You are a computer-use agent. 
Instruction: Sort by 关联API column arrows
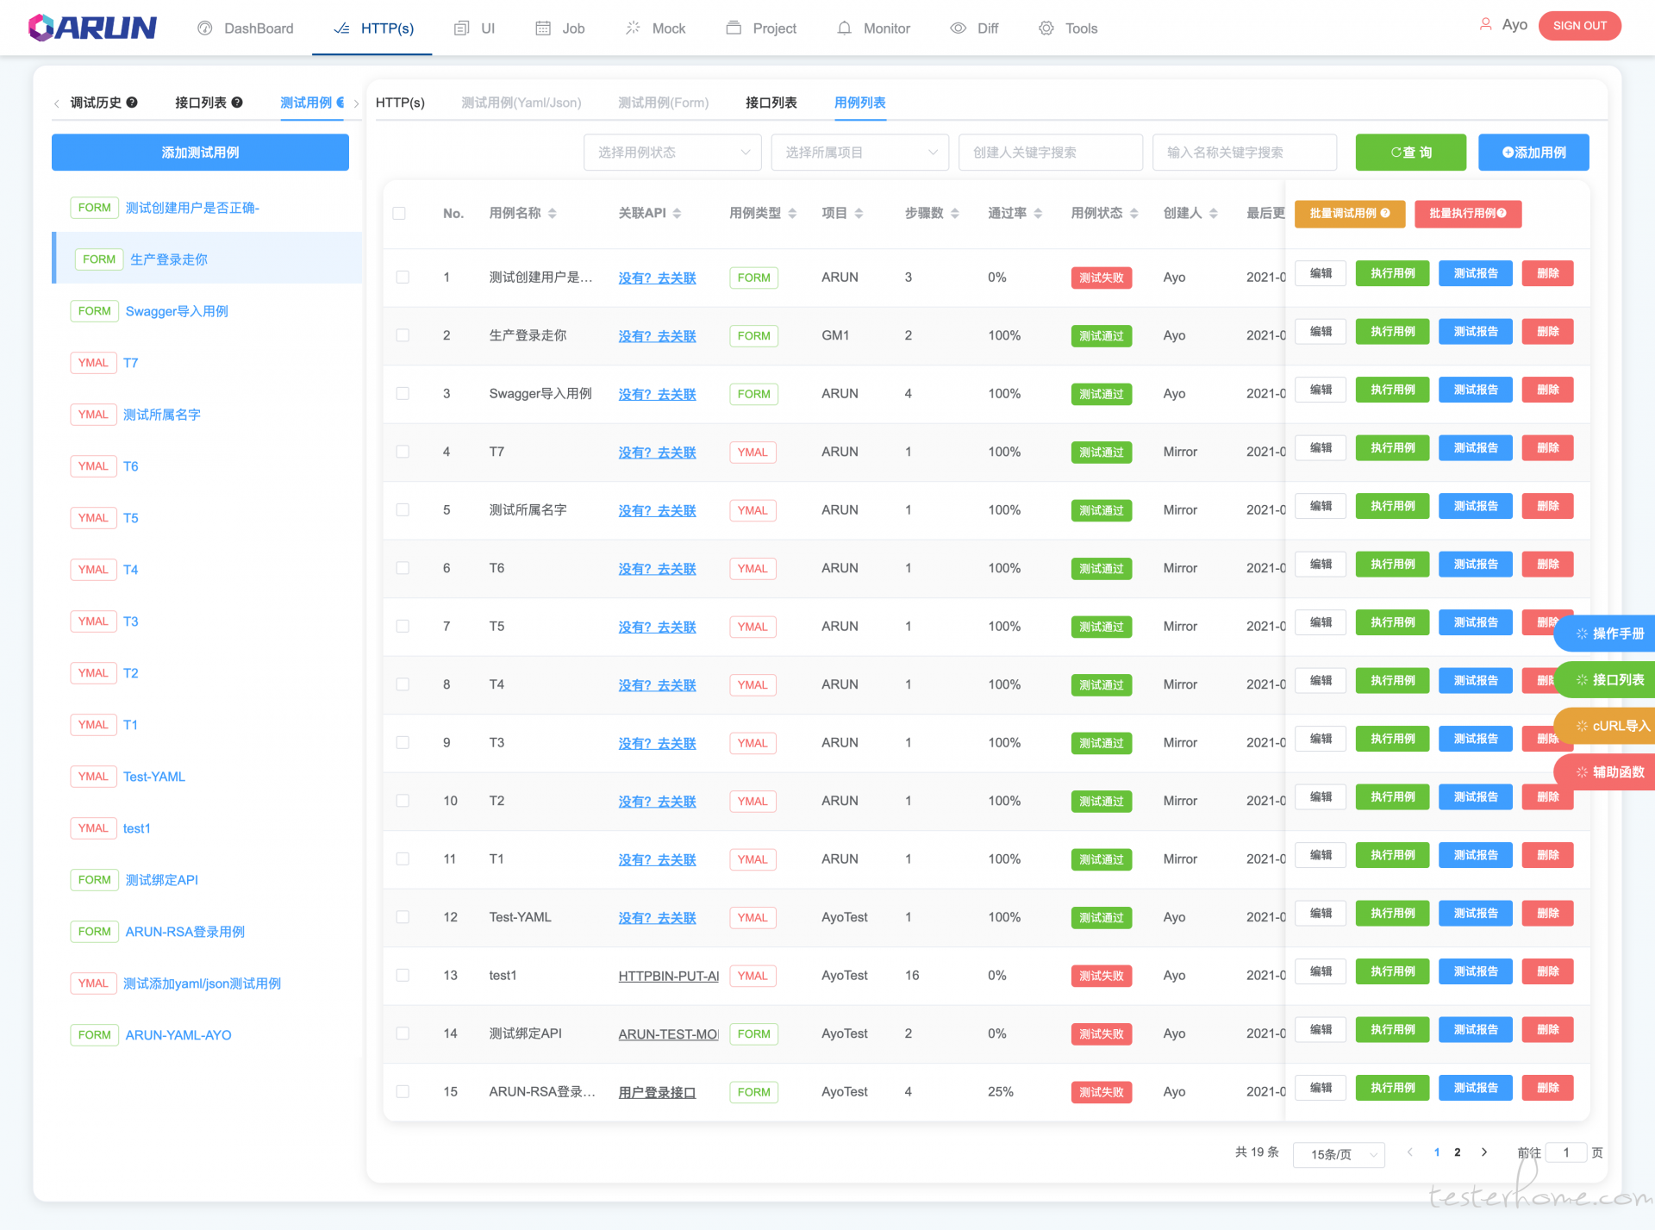[678, 214]
